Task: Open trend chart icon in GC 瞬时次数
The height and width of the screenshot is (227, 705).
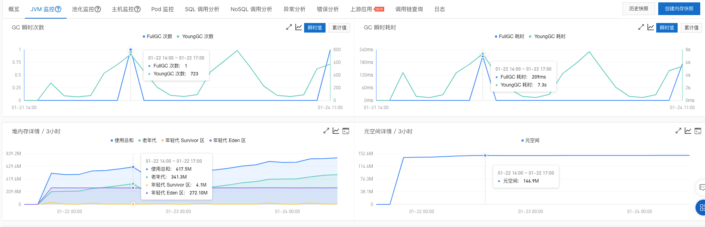Action: 299,27
